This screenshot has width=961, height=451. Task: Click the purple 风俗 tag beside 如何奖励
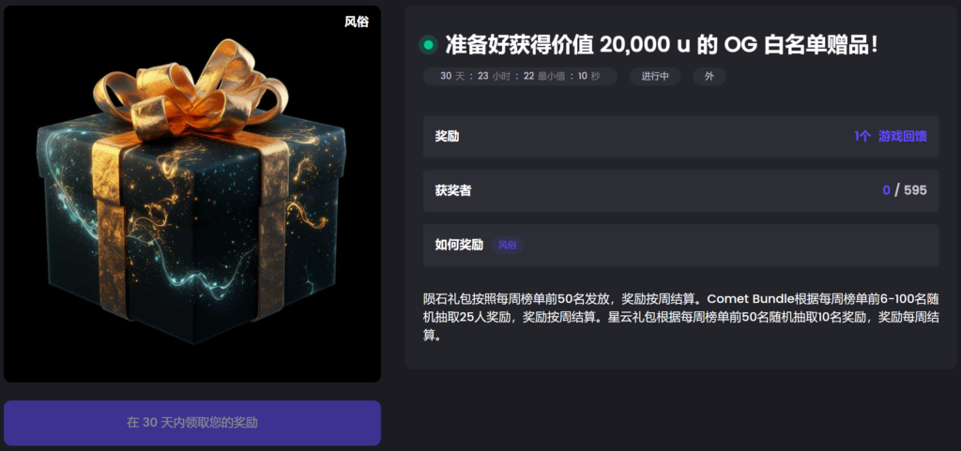point(508,246)
